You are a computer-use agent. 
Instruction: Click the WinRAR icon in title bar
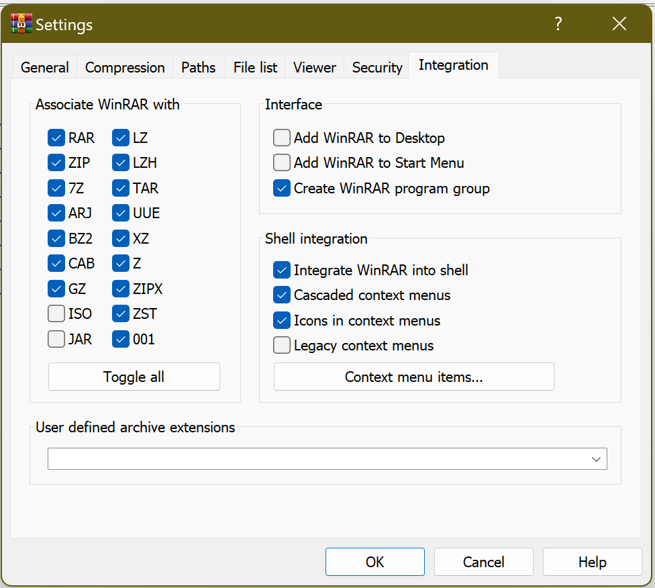coord(21,24)
